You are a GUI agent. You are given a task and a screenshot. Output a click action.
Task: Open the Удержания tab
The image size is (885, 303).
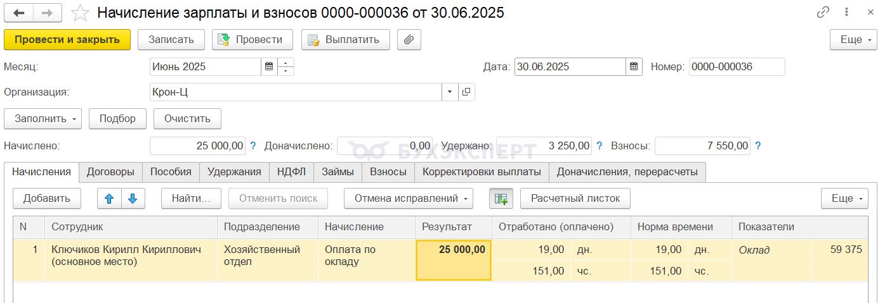click(x=234, y=171)
